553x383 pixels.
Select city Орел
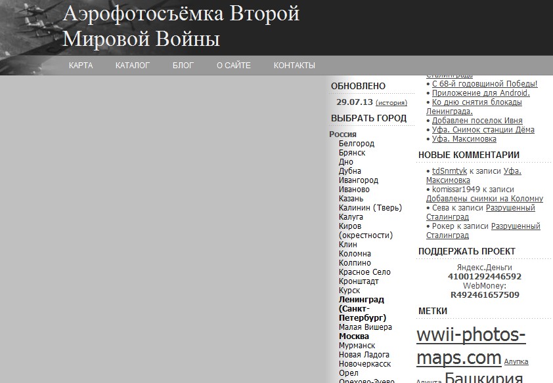349,373
